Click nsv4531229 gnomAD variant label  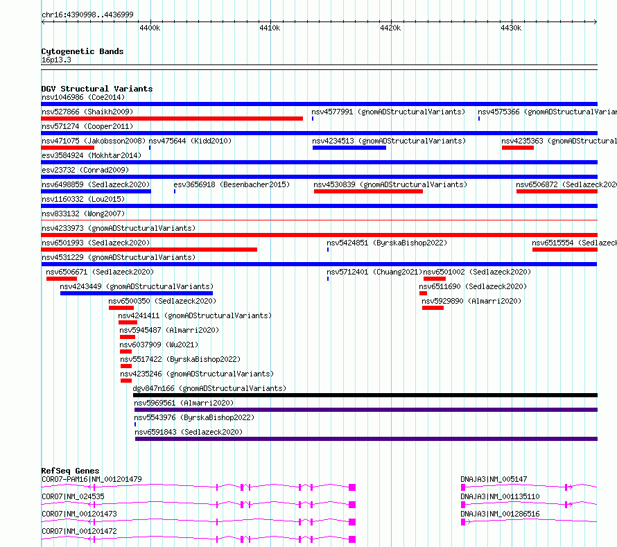point(119,257)
